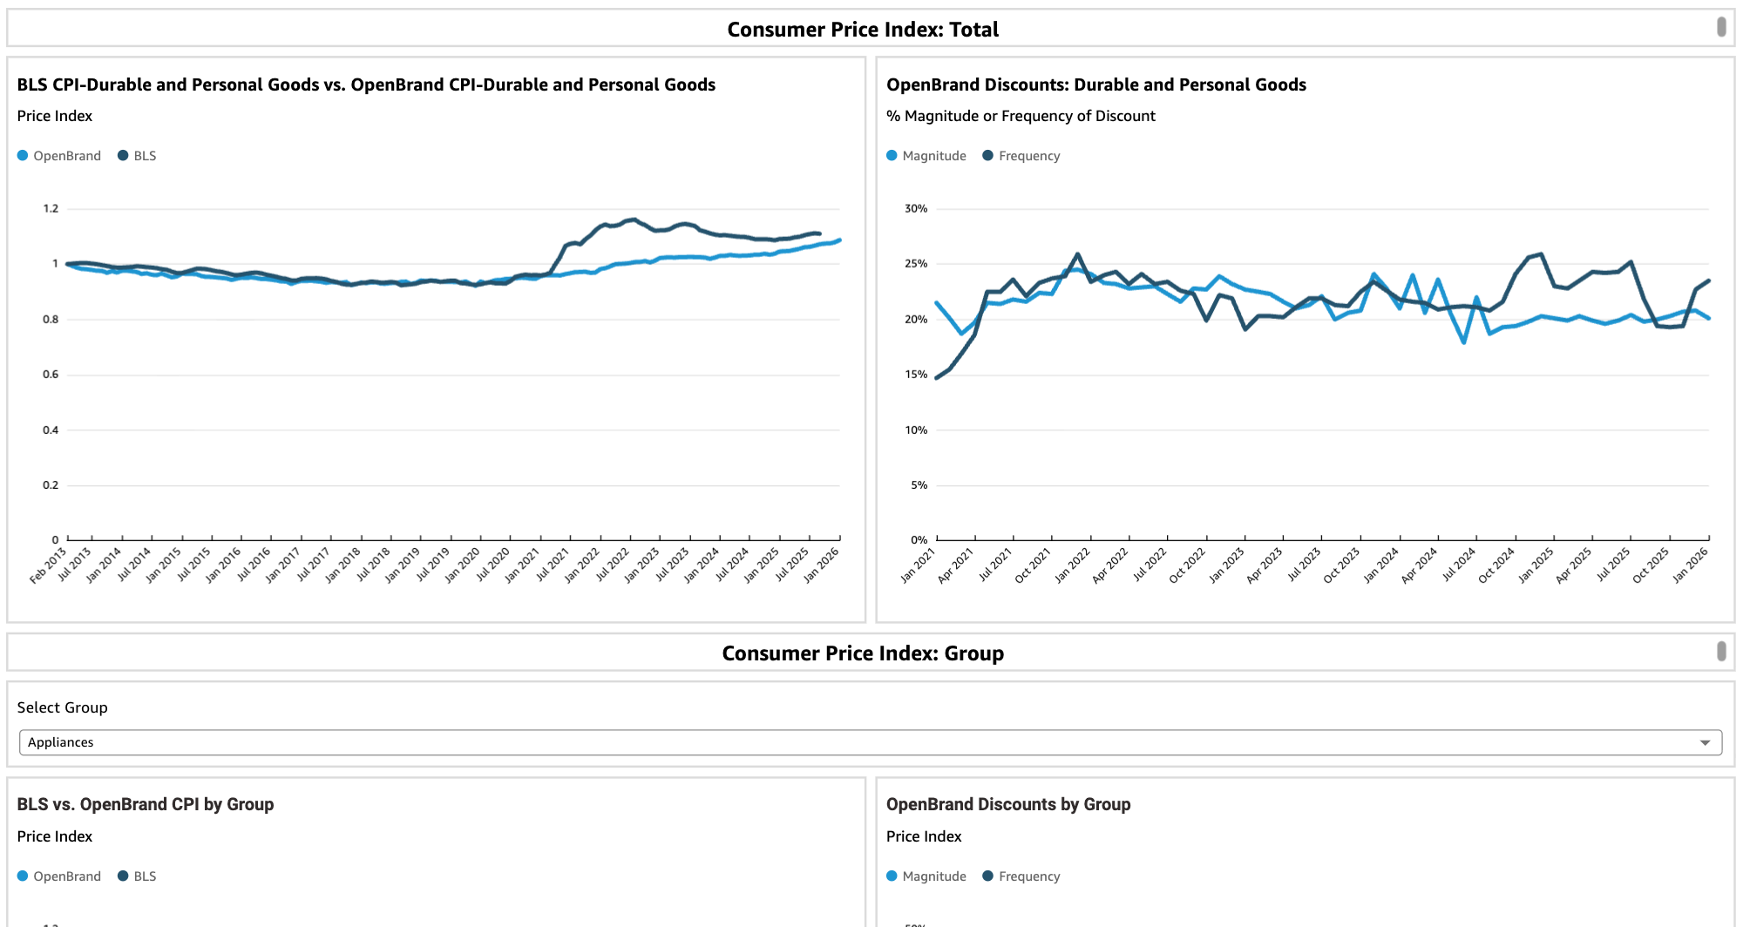The image size is (1743, 927).
Task: Select the Consumer Price Index: Total heading
Action: pyautogui.click(x=863, y=30)
